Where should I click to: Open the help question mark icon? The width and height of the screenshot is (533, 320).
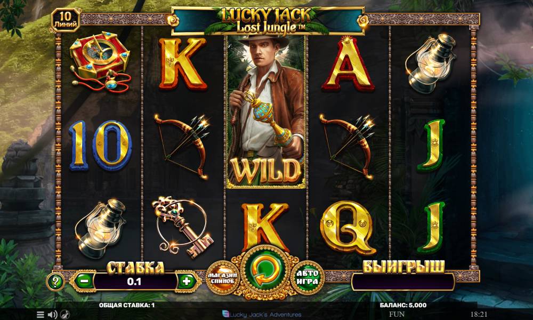point(55,281)
